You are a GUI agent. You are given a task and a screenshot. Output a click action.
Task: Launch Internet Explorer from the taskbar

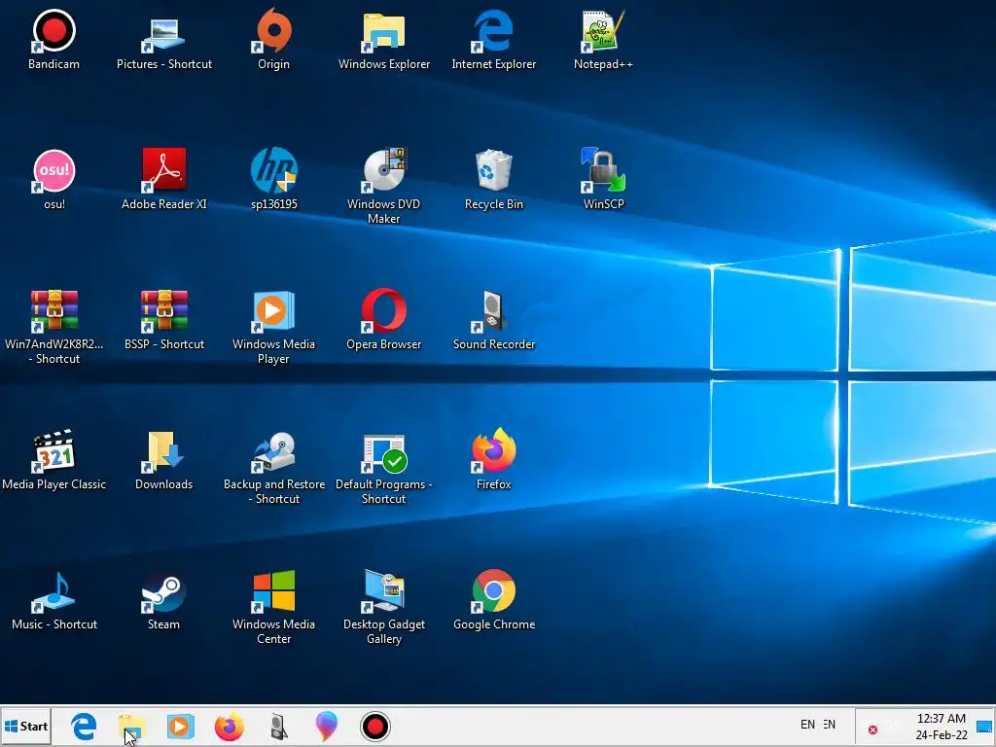(x=84, y=726)
